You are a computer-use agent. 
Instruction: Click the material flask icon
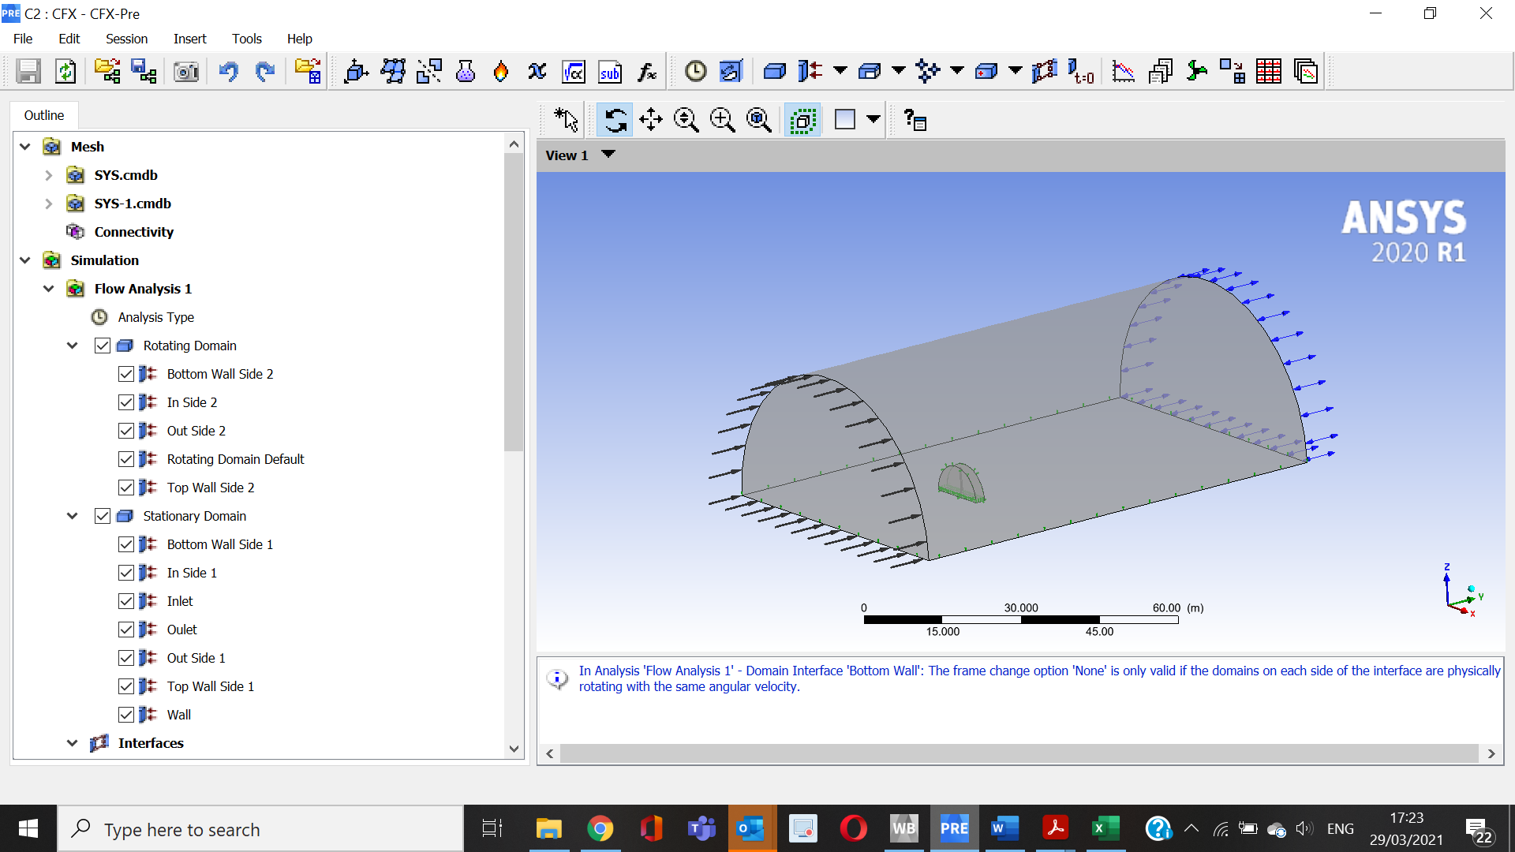pyautogui.click(x=466, y=72)
